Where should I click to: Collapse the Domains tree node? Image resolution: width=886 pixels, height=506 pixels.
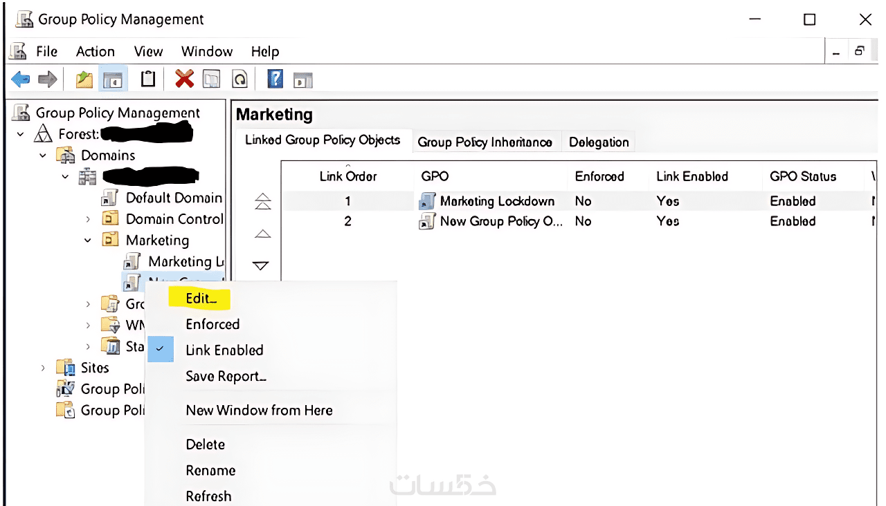(43, 156)
